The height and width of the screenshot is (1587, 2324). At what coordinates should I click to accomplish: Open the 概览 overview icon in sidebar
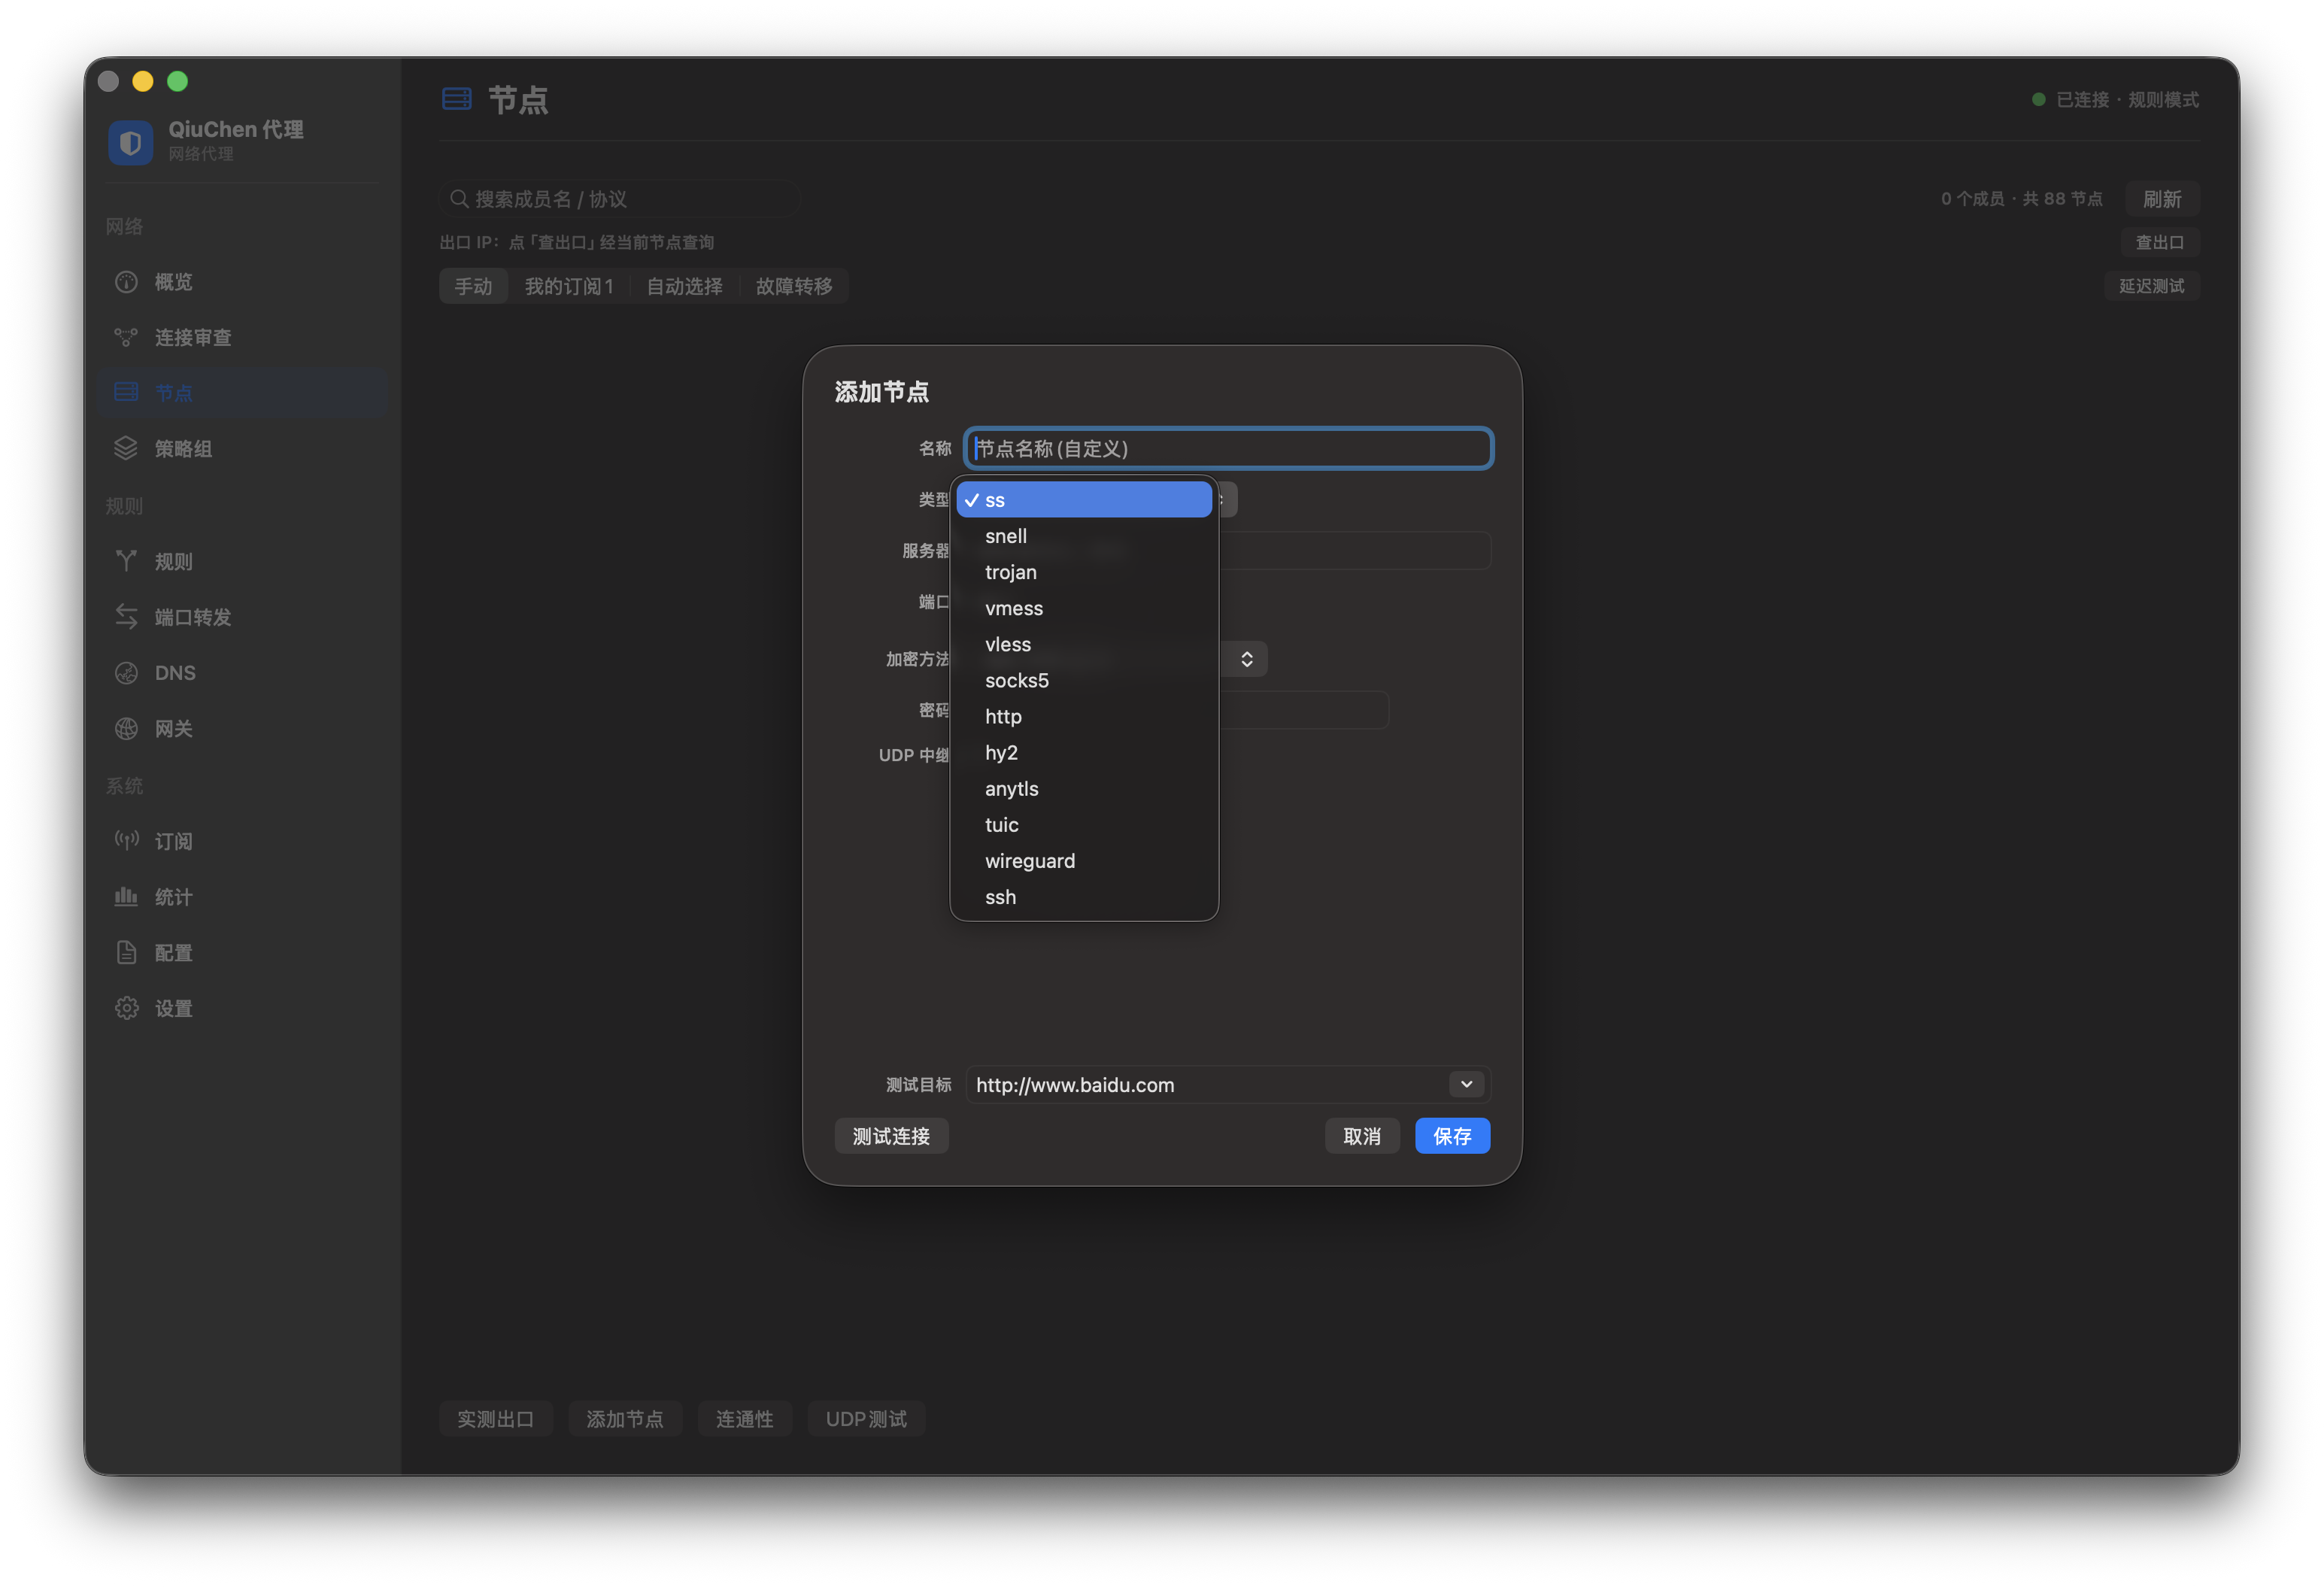pyautogui.click(x=126, y=282)
